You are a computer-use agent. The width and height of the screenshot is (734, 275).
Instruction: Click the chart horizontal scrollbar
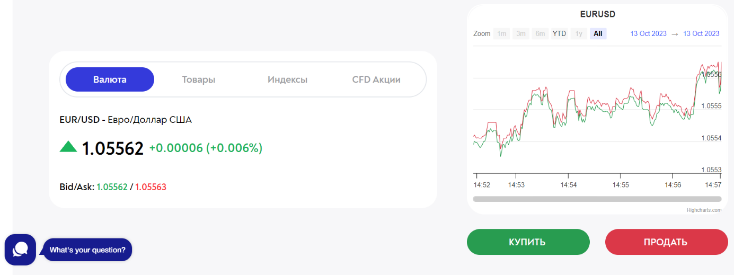pos(597,199)
